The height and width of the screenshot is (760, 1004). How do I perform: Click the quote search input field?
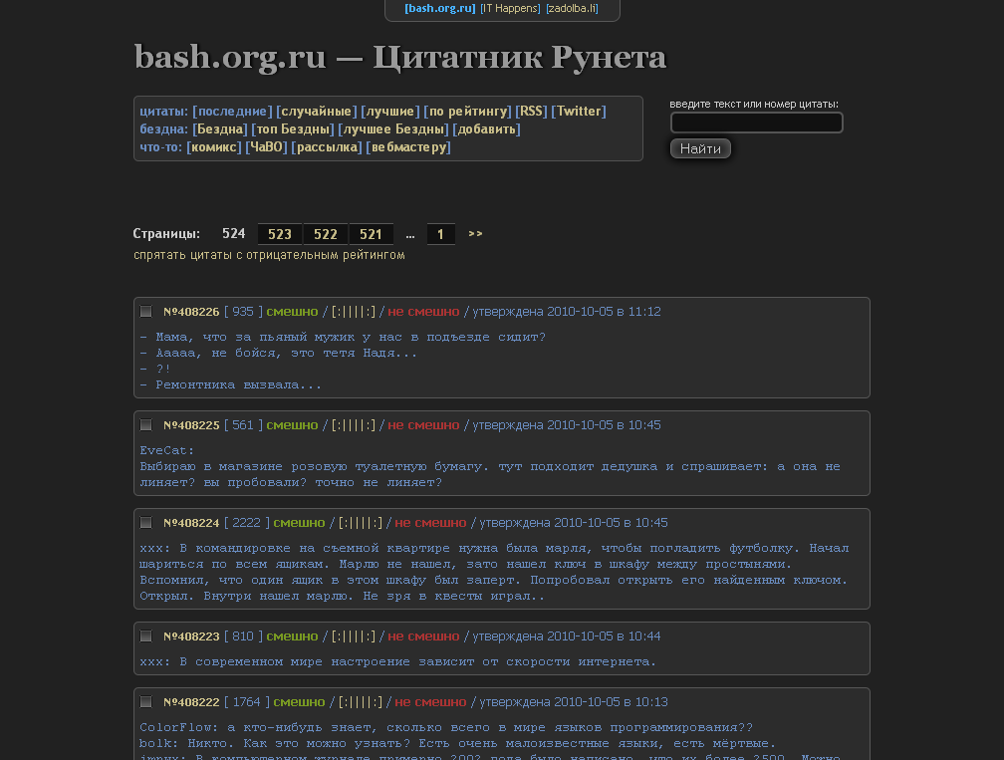click(756, 123)
